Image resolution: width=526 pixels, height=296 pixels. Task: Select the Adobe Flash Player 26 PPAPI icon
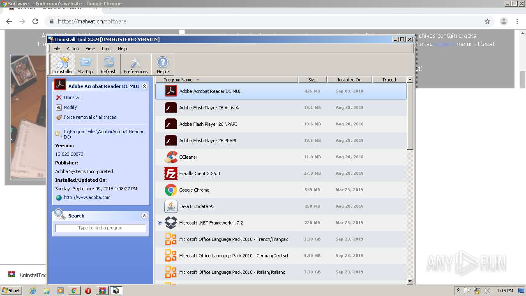(171, 140)
